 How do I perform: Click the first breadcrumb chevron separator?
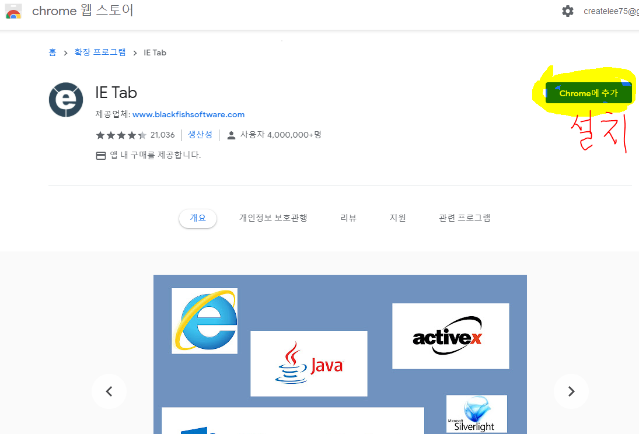coord(65,53)
